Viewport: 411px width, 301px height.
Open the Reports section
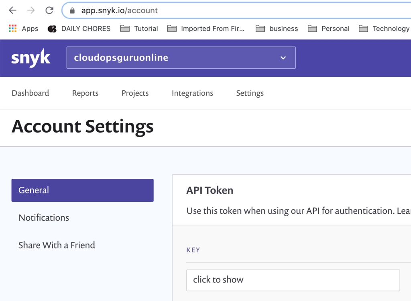click(85, 93)
